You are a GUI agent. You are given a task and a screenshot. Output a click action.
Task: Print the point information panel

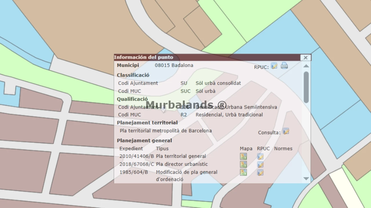click(284, 66)
